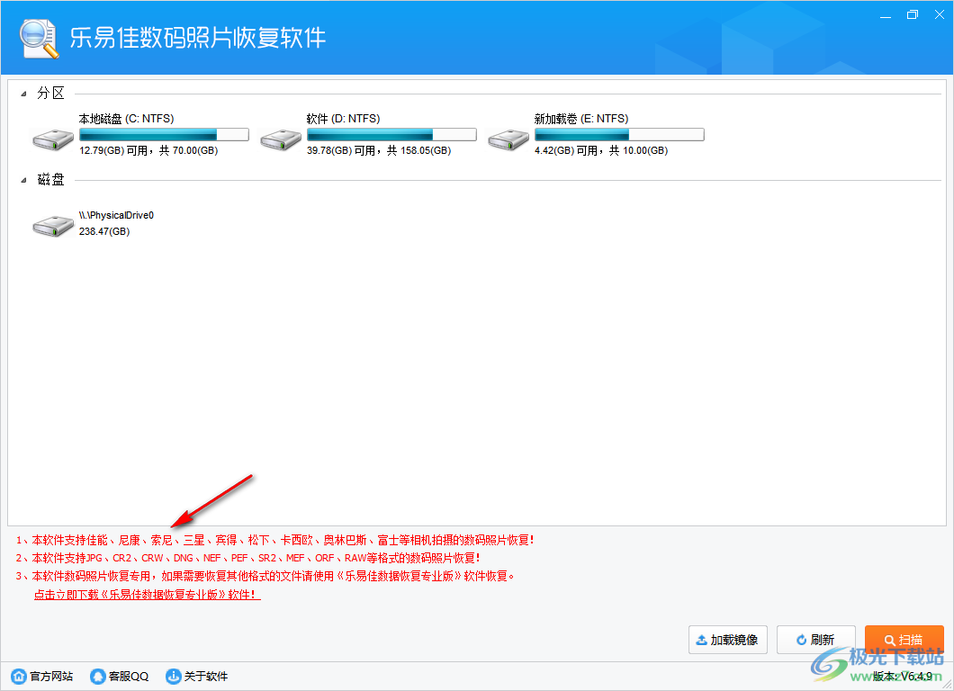Screen dimensions: 954x691
Task: Select the PhysicalDrive0 disk icon
Action: 53,226
